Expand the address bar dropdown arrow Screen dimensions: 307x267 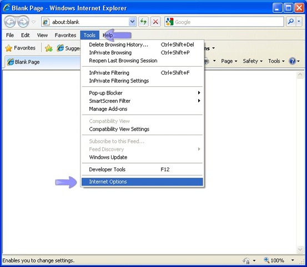click(132, 22)
